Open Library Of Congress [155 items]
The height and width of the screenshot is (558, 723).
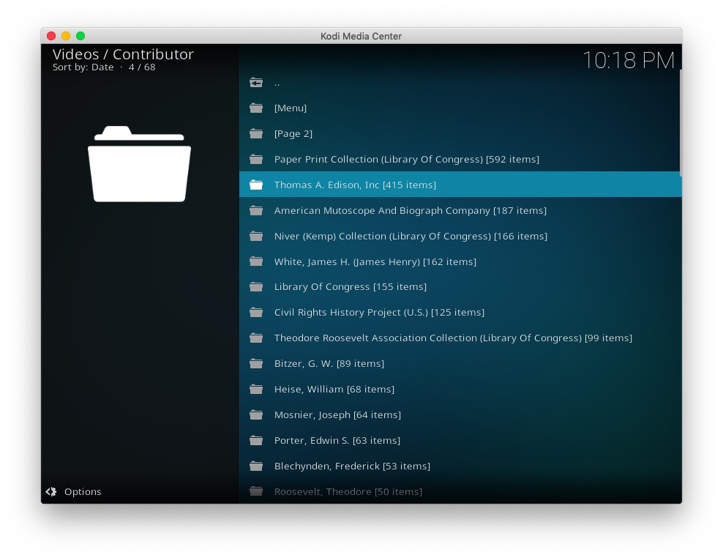click(350, 287)
